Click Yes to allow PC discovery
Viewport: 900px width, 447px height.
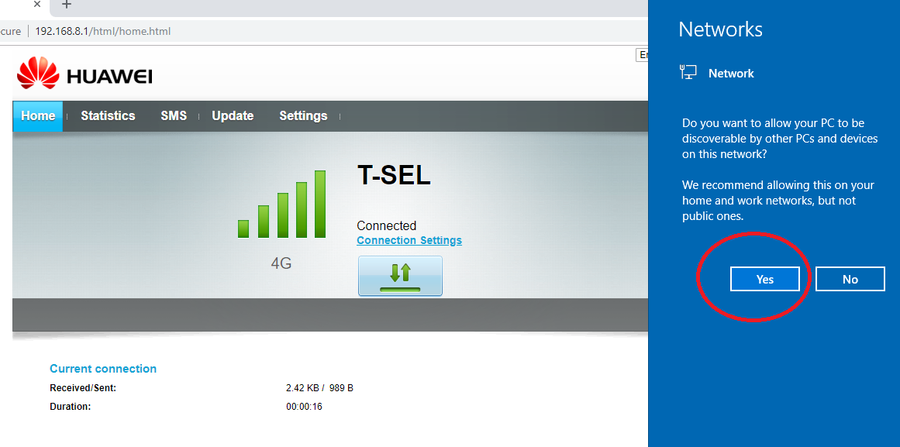click(764, 280)
